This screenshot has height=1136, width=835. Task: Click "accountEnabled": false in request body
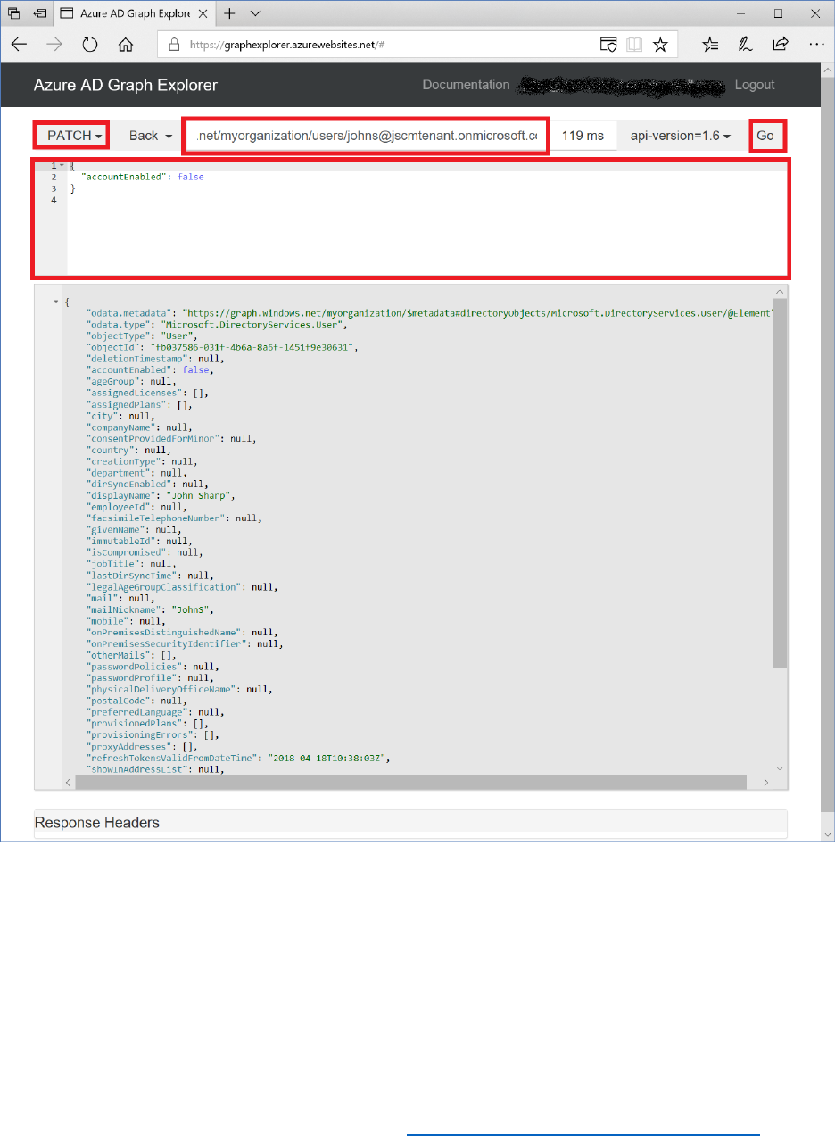tap(142, 177)
